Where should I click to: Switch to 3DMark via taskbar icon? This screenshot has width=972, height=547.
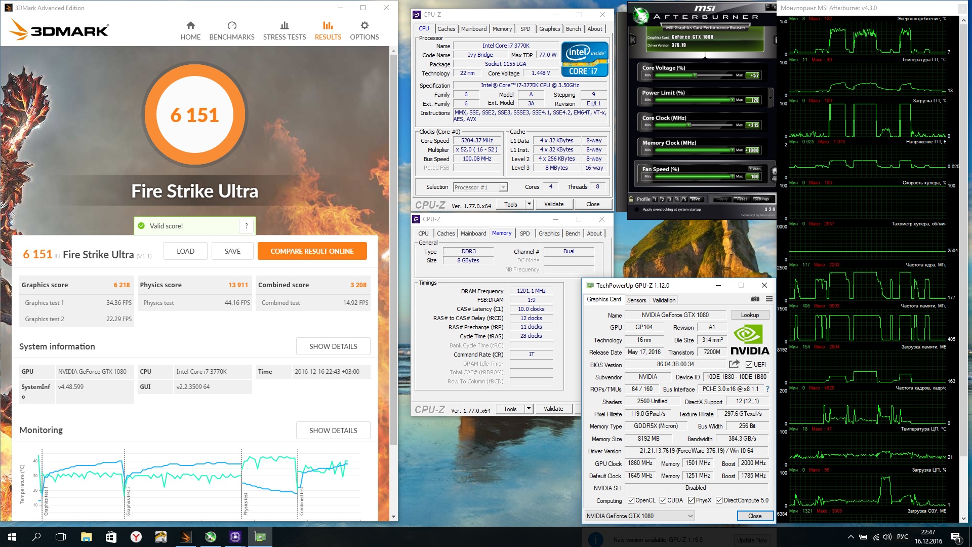click(x=185, y=537)
